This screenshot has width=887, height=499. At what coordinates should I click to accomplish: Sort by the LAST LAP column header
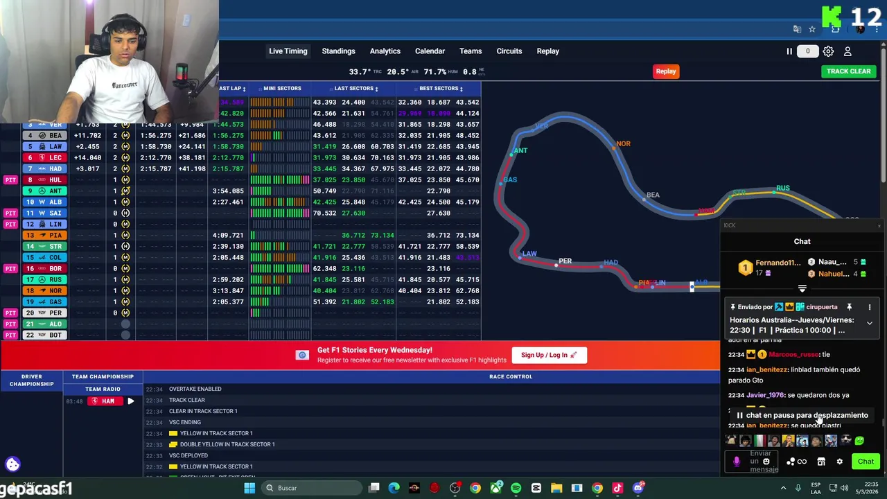click(x=232, y=89)
